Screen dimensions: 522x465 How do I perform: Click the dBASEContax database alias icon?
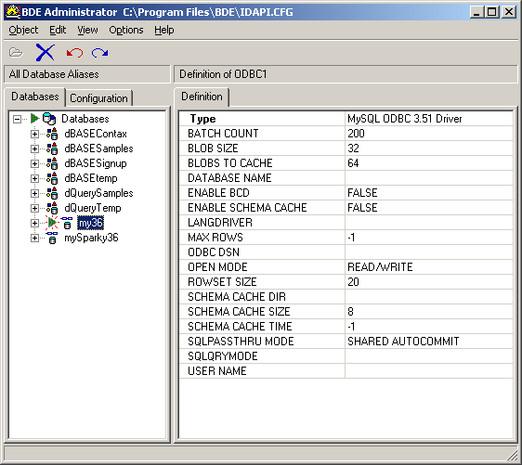(52, 134)
